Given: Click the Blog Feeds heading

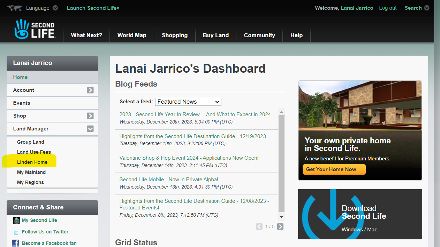Looking at the screenshot, I should [x=136, y=84].
